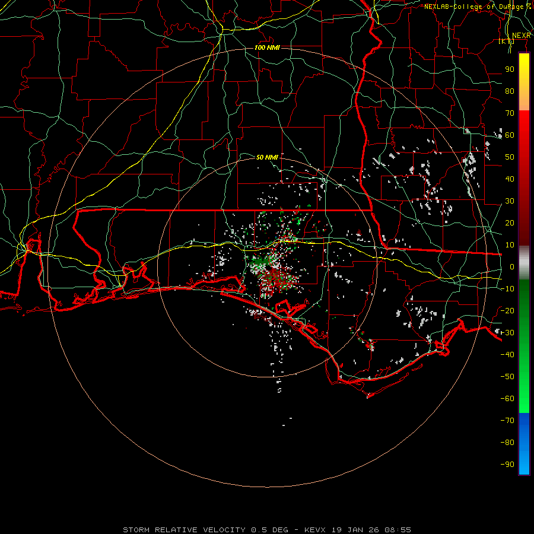This screenshot has height=534, width=534.
Task: Click the -50 value on velocity scale
Action: tap(507, 376)
